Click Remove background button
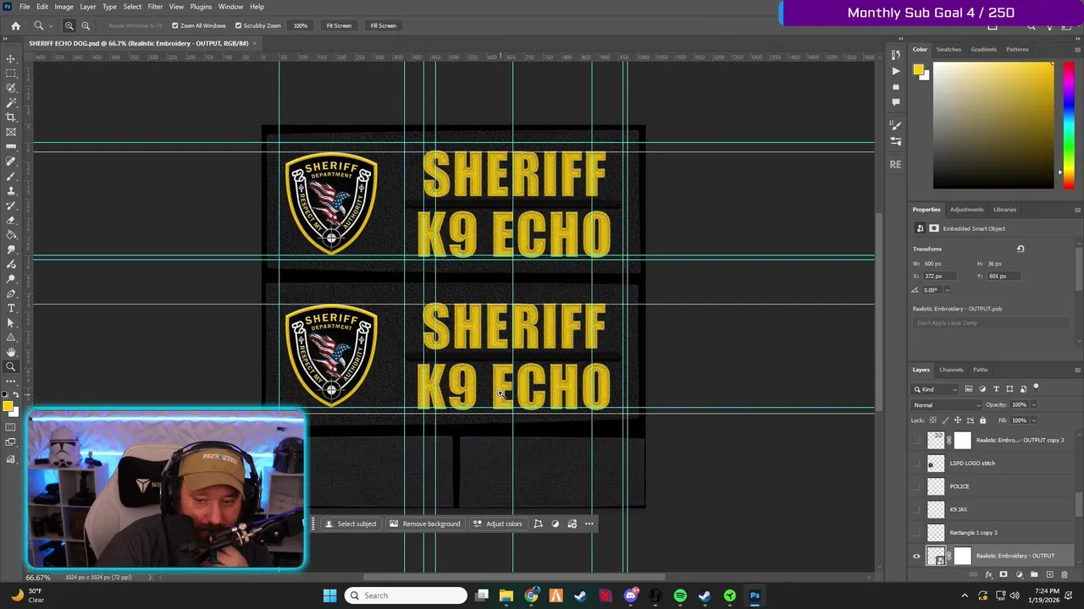1084x609 pixels. click(x=425, y=524)
